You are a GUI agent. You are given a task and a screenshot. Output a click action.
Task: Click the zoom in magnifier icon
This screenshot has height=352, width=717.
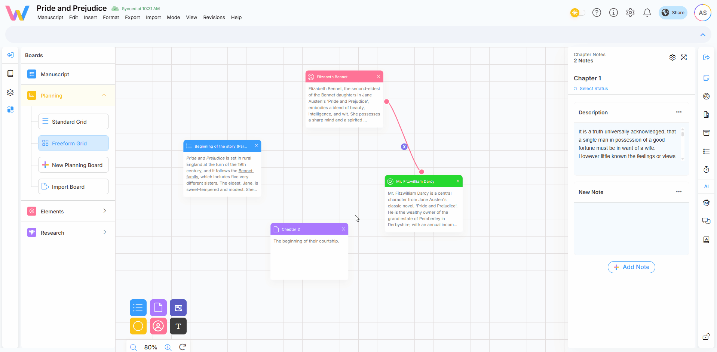168,347
